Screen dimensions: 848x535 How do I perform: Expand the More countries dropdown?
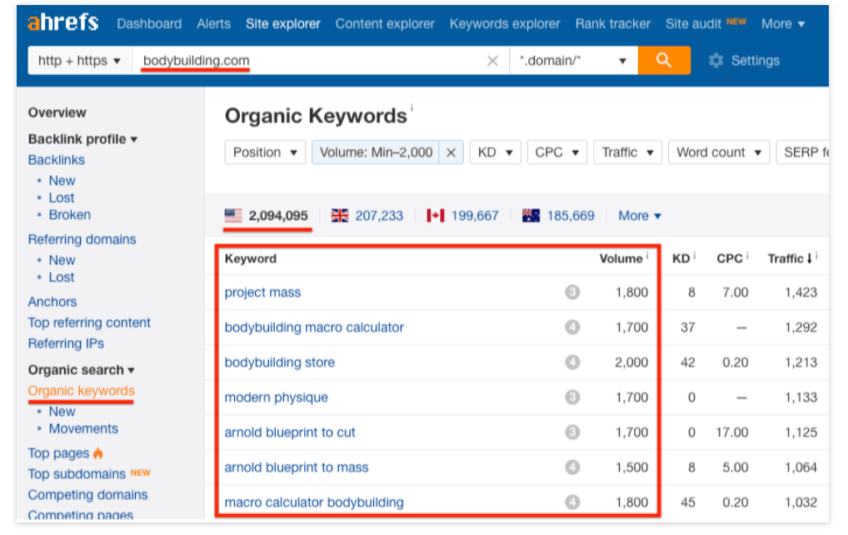[x=640, y=216]
